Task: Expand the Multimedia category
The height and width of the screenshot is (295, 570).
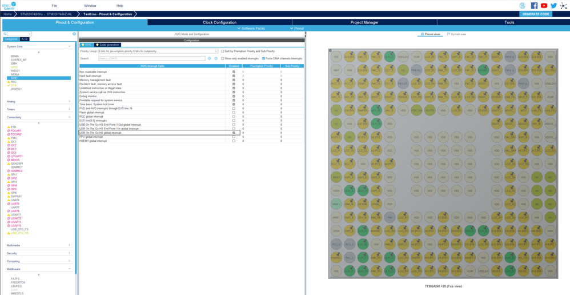Action: click(38, 245)
